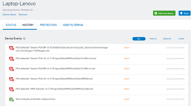The image size is (191, 106).
Task: Click the shield icon in Scan button
Action: pyautogui.click(x=181, y=13)
